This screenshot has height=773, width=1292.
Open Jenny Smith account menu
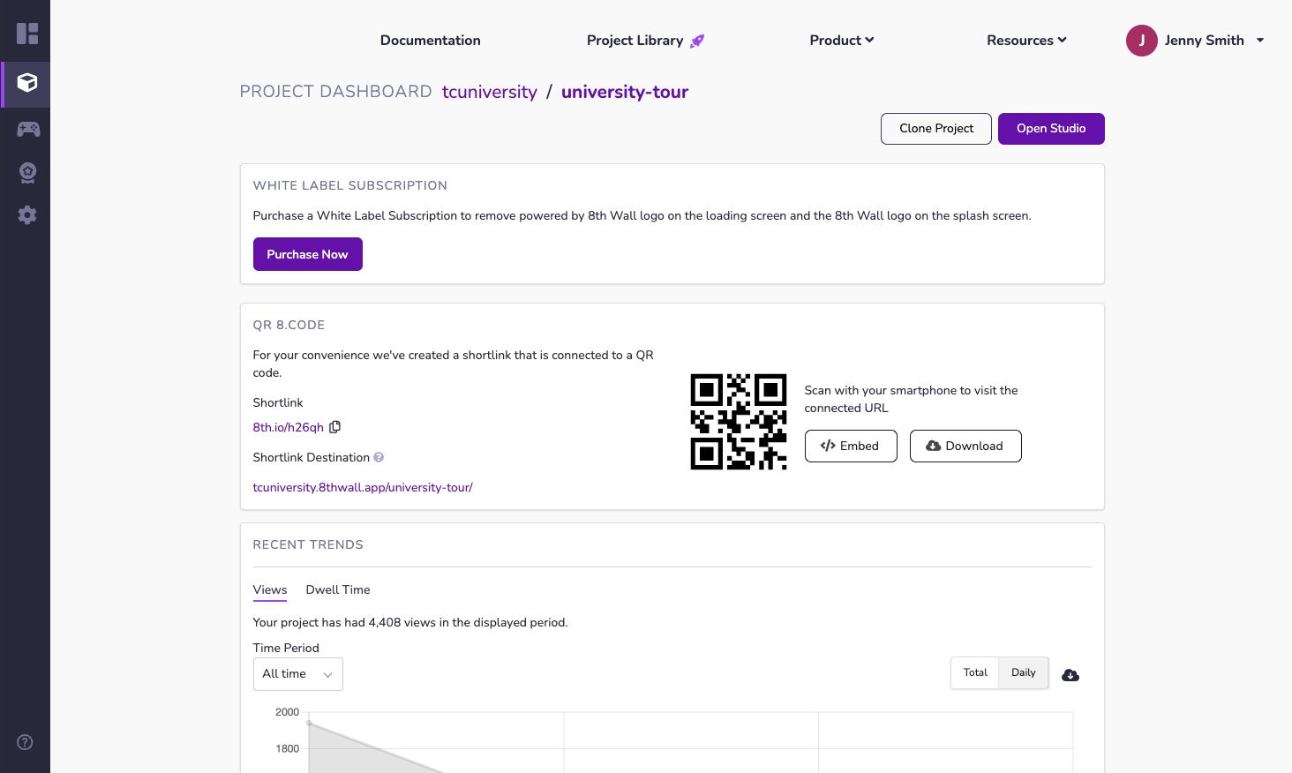point(1195,41)
